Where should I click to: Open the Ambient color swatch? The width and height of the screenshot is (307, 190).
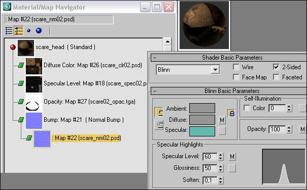point(202,108)
